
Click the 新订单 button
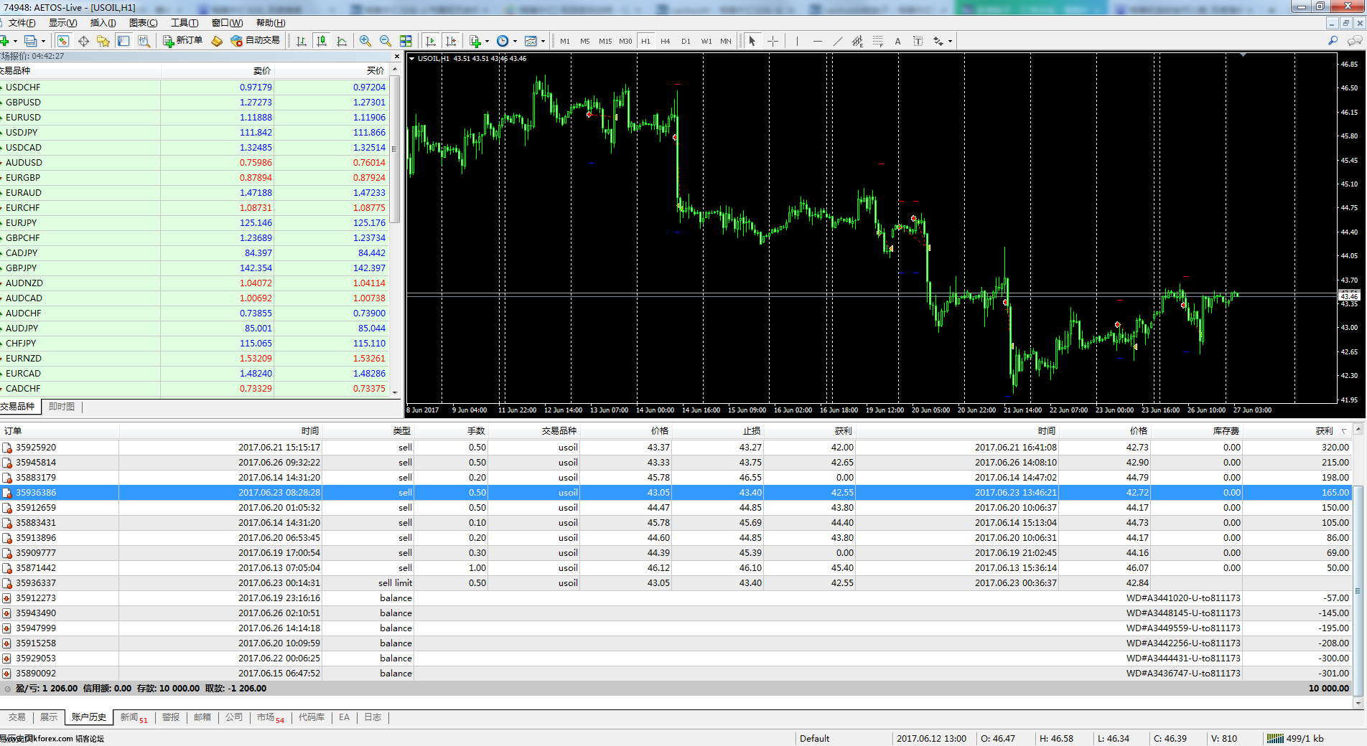[182, 41]
